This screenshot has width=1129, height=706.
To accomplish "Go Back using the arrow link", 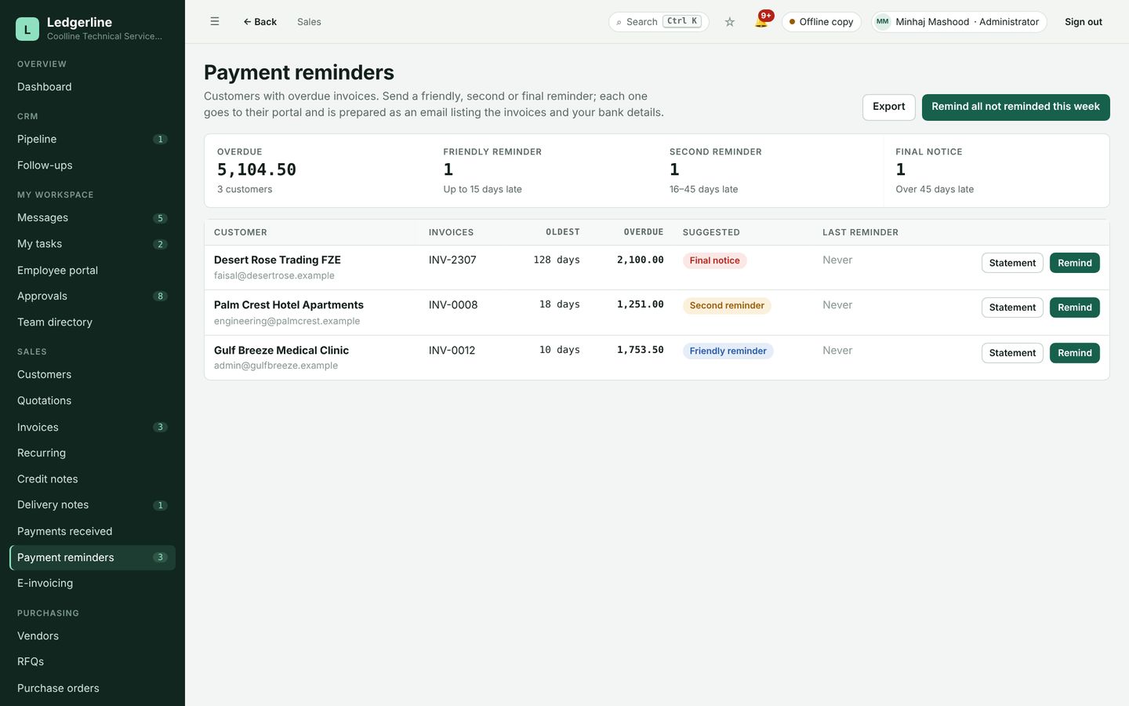I will click(260, 22).
